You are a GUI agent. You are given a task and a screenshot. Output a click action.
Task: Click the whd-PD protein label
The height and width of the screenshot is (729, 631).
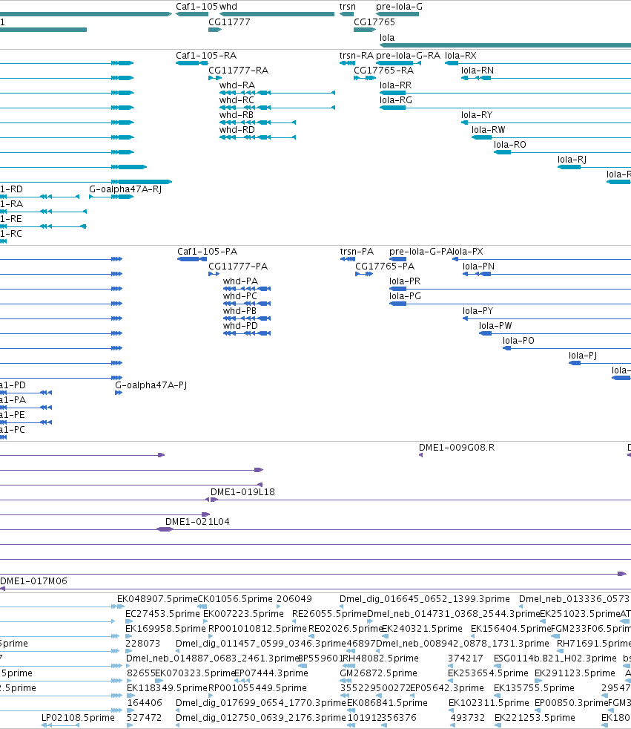click(x=240, y=326)
